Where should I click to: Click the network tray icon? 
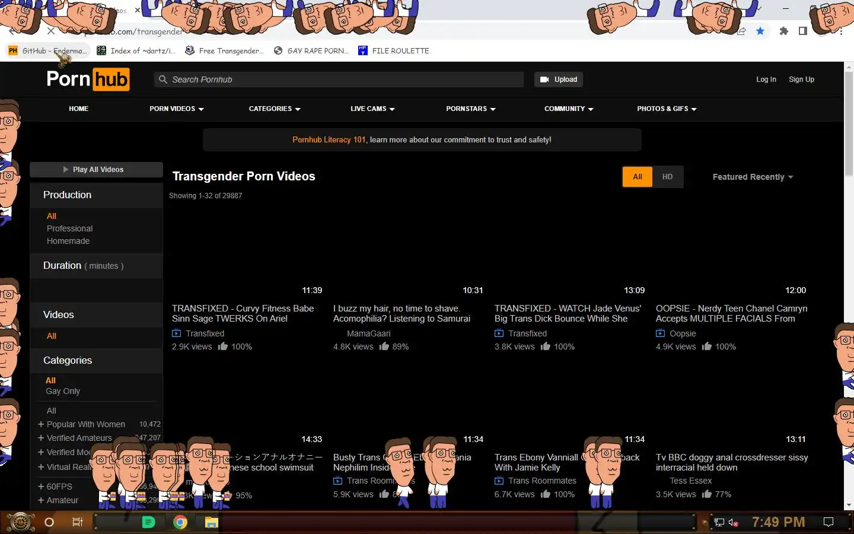point(719,523)
